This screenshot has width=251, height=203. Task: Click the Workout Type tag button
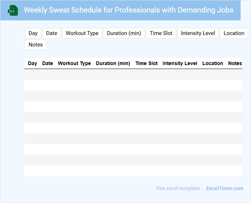tap(82, 33)
